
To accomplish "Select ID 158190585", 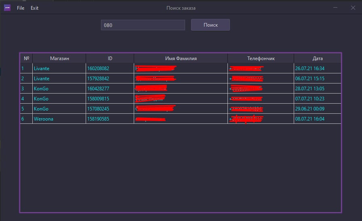I will [110, 119].
